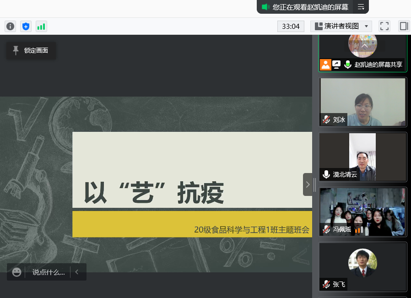The height and width of the screenshot is (298, 411).
Task: Type in the 说点什么... chat field
Action: 48,272
